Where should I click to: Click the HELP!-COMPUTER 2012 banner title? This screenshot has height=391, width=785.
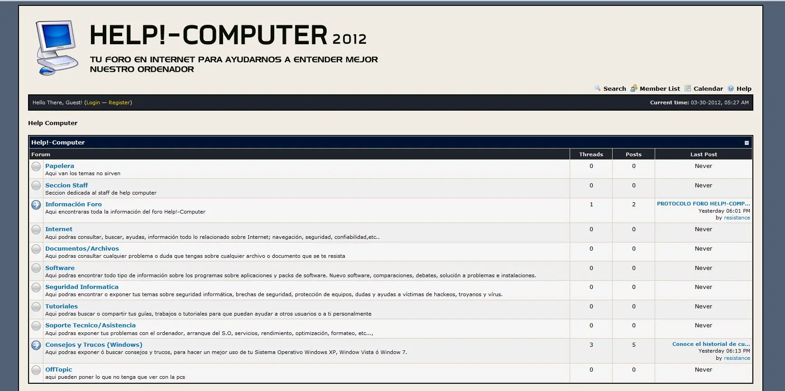(228, 35)
